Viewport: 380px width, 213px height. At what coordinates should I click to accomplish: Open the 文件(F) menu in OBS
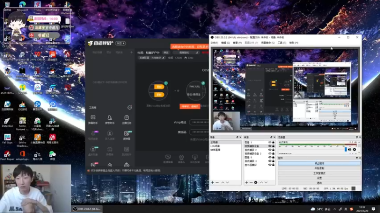pyautogui.click(x=214, y=43)
